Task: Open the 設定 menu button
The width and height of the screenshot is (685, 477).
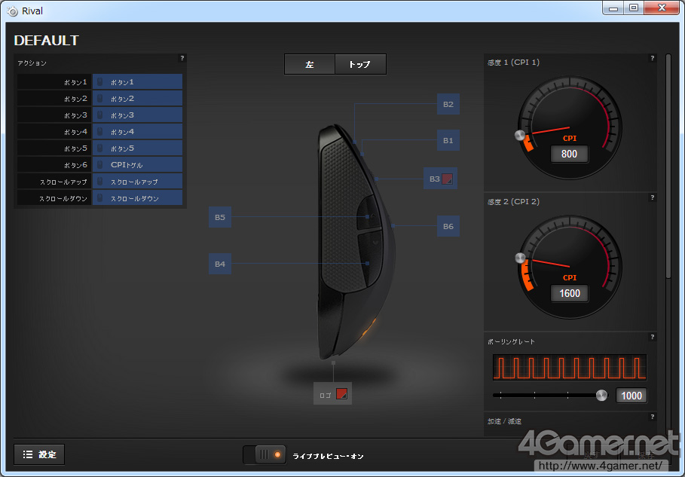Action: [x=39, y=454]
